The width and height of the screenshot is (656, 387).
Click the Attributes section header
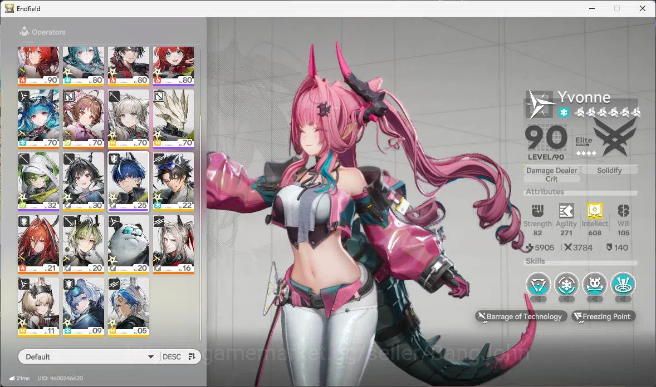(x=545, y=192)
